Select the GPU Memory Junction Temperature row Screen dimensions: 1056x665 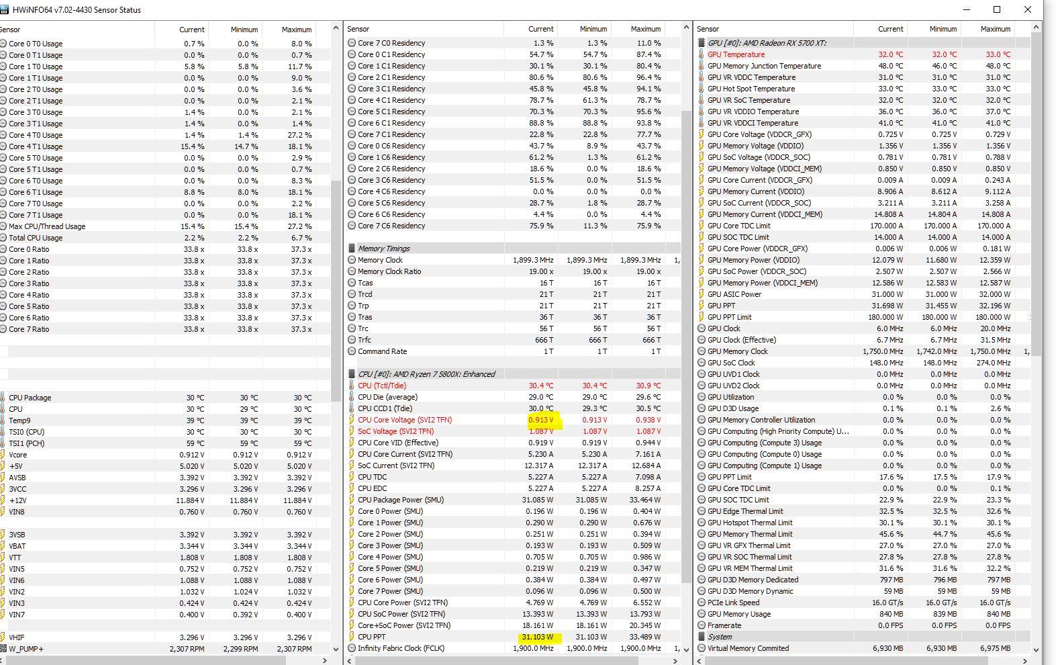click(x=863, y=66)
